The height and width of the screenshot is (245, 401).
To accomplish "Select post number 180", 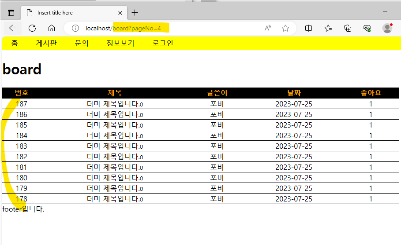I will pos(22,178).
